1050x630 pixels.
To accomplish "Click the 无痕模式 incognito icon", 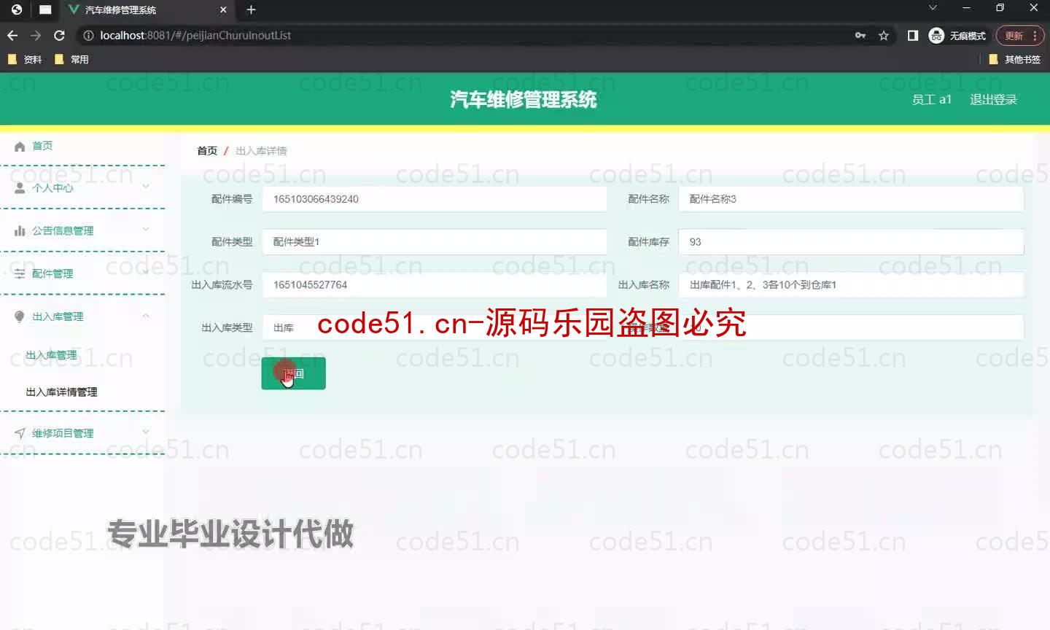I will pyautogui.click(x=936, y=35).
